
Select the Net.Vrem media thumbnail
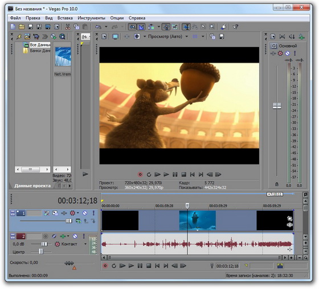point(63,57)
